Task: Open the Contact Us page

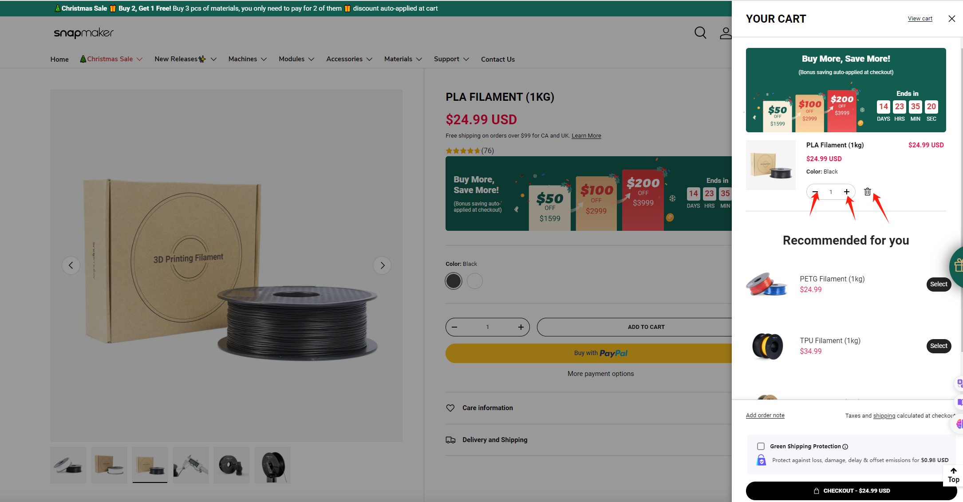Action: click(498, 59)
